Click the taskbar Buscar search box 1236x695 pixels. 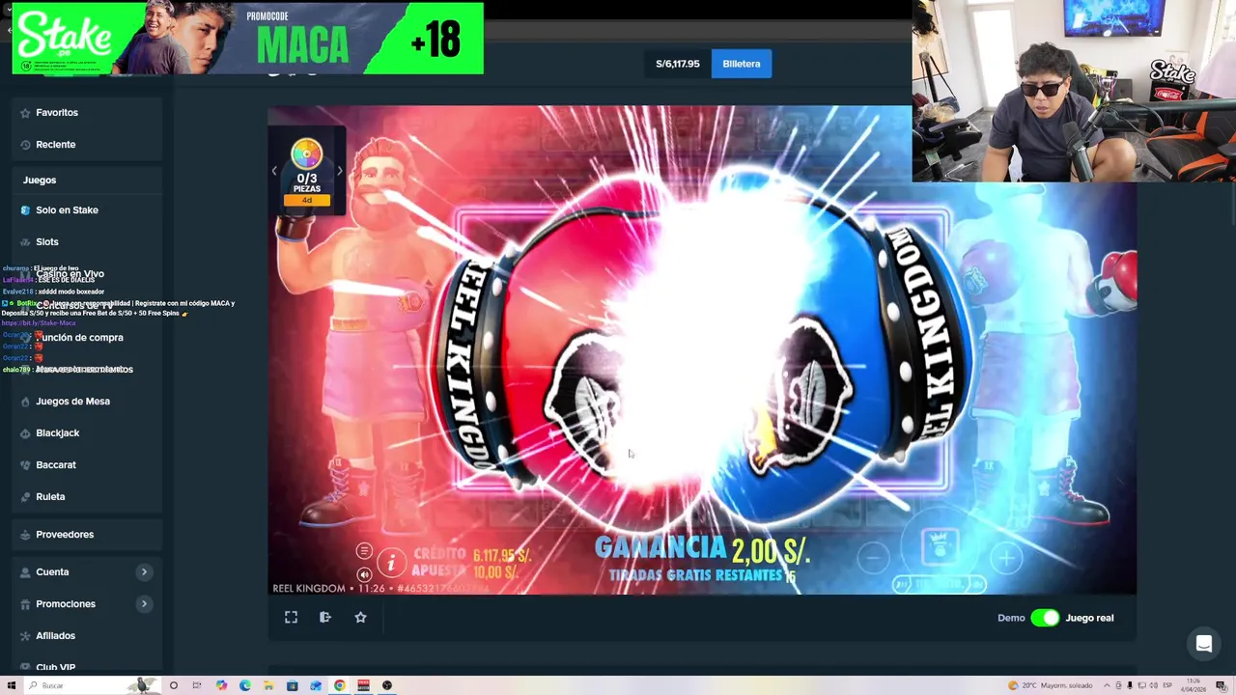tap(92, 685)
